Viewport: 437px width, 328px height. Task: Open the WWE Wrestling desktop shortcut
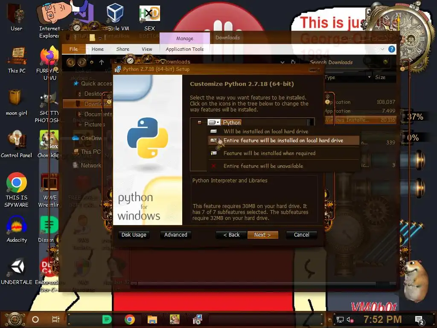coord(50,190)
